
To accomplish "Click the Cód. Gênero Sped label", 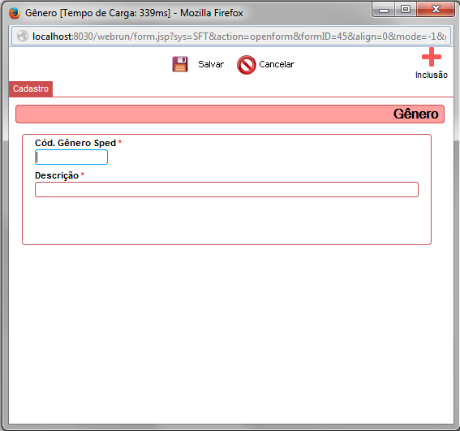I will [75, 143].
